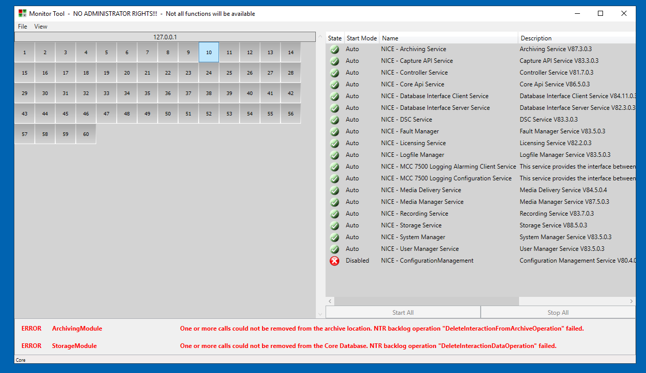Click the Core status bar label
Viewport: 646px width, 373px height.
pyautogui.click(x=20, y=360)
